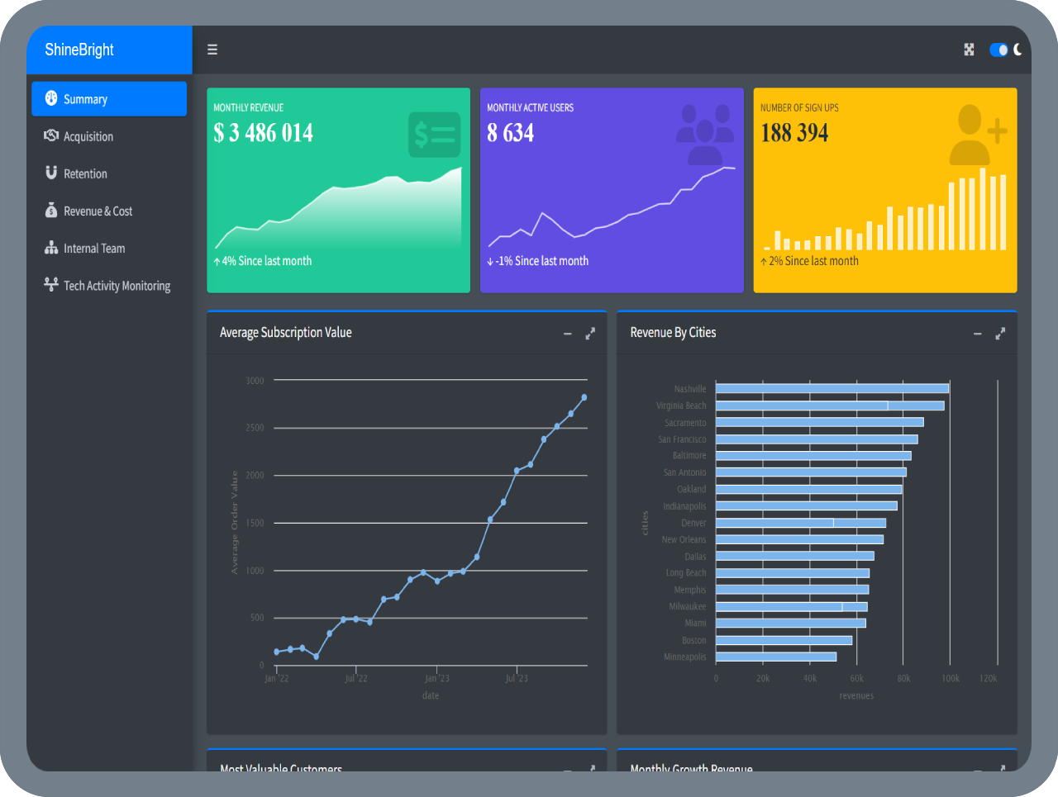The width and height of the screenshot is (1058, 797).
Task: Toggle fullscreen with the expand icon
Action: [x=969, y=50]
